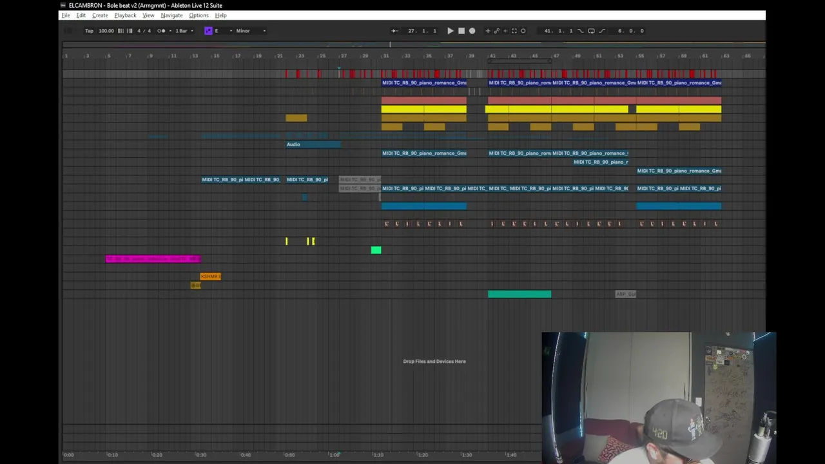Open the Create menu
Image resolution: width=825 pixels, height=464 pixels.
(100, 15)
